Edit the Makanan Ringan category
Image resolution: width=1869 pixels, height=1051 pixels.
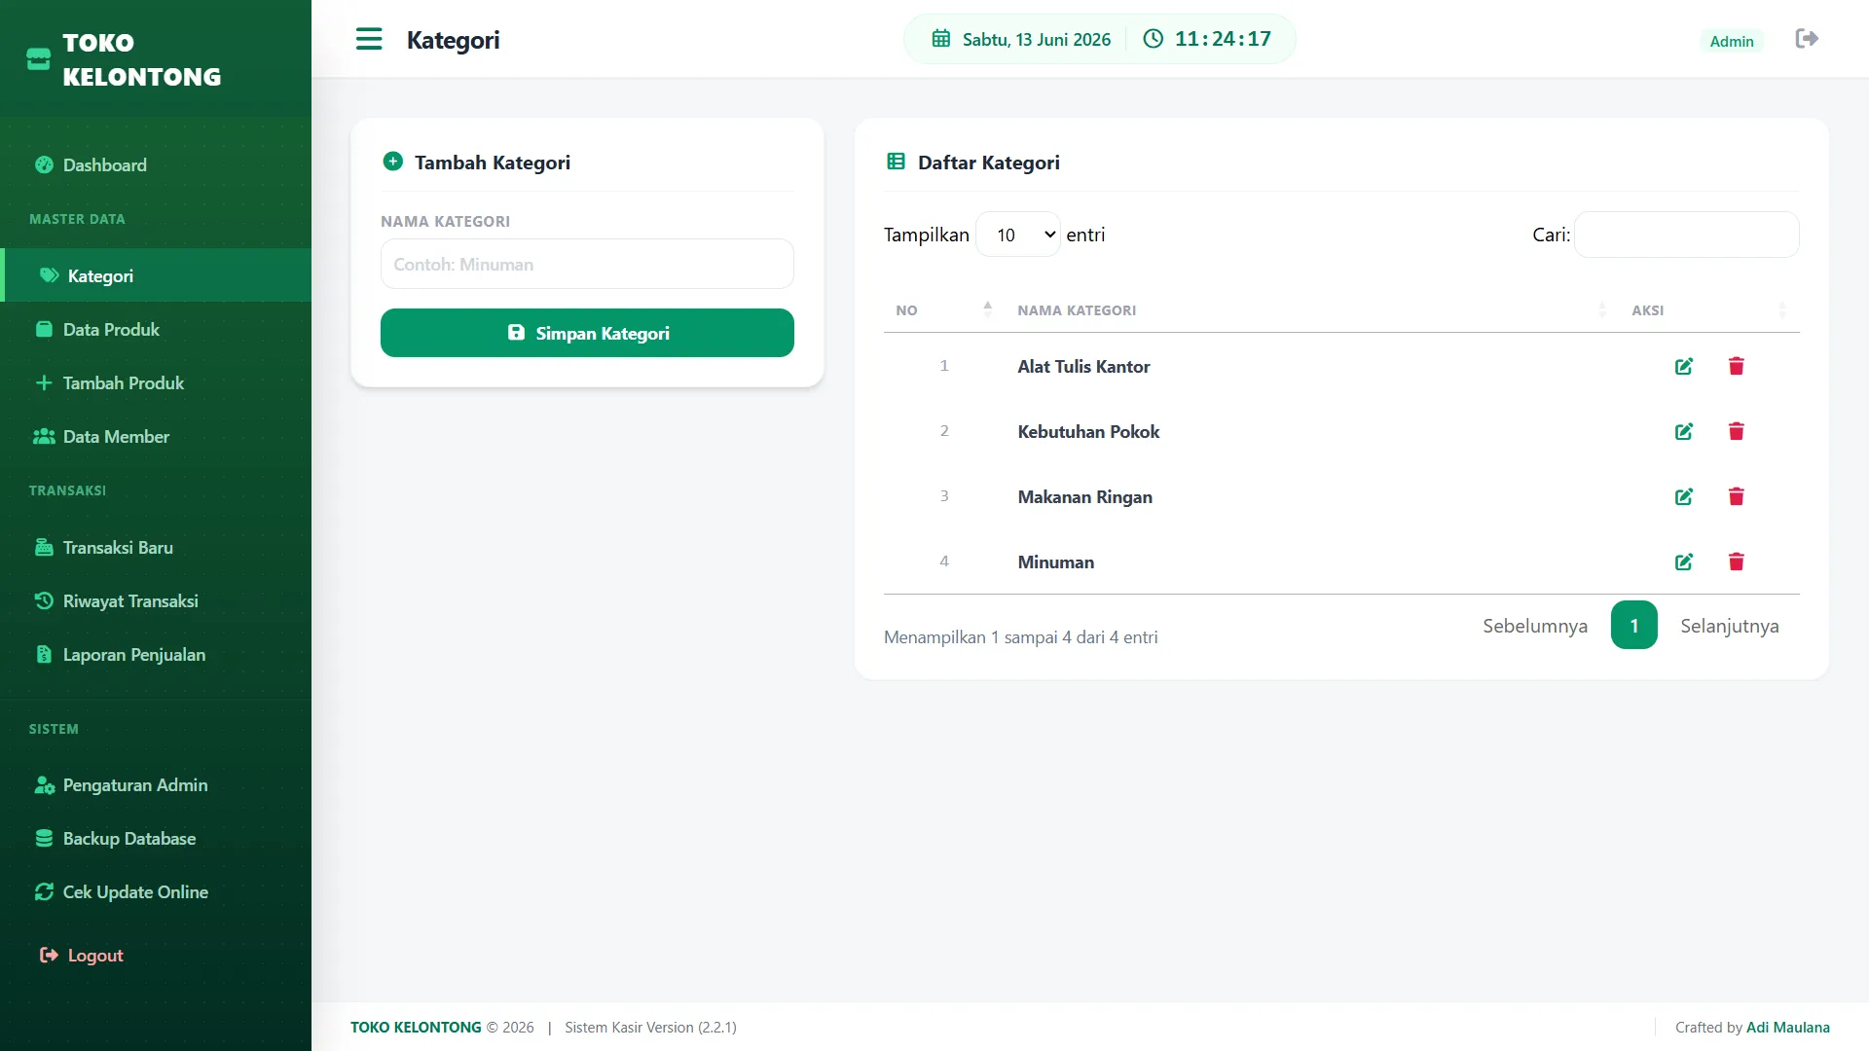(x=1684, y=496)
